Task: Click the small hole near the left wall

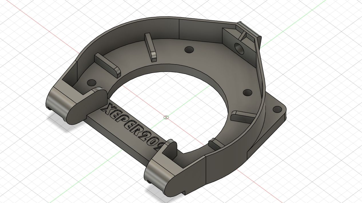Action: 92,83
